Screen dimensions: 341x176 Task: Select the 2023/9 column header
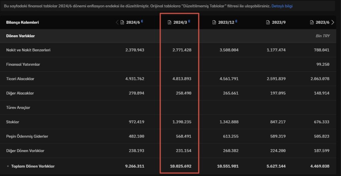coord(279,23)
